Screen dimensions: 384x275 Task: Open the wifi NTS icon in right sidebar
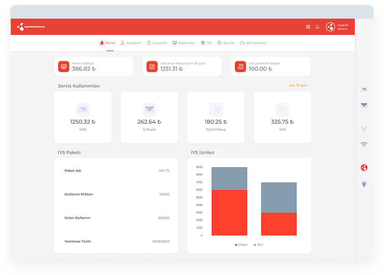click(x=364, y=145)
